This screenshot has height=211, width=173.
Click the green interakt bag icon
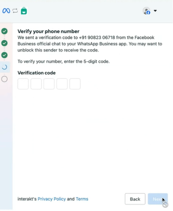coord(24,11)
